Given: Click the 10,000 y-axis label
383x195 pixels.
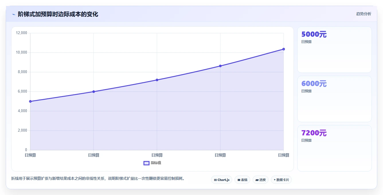Looking at the screenshot, I should [x=22, y=52].
